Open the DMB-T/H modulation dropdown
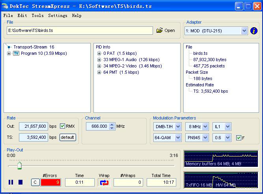 click(x=167, y=127)
